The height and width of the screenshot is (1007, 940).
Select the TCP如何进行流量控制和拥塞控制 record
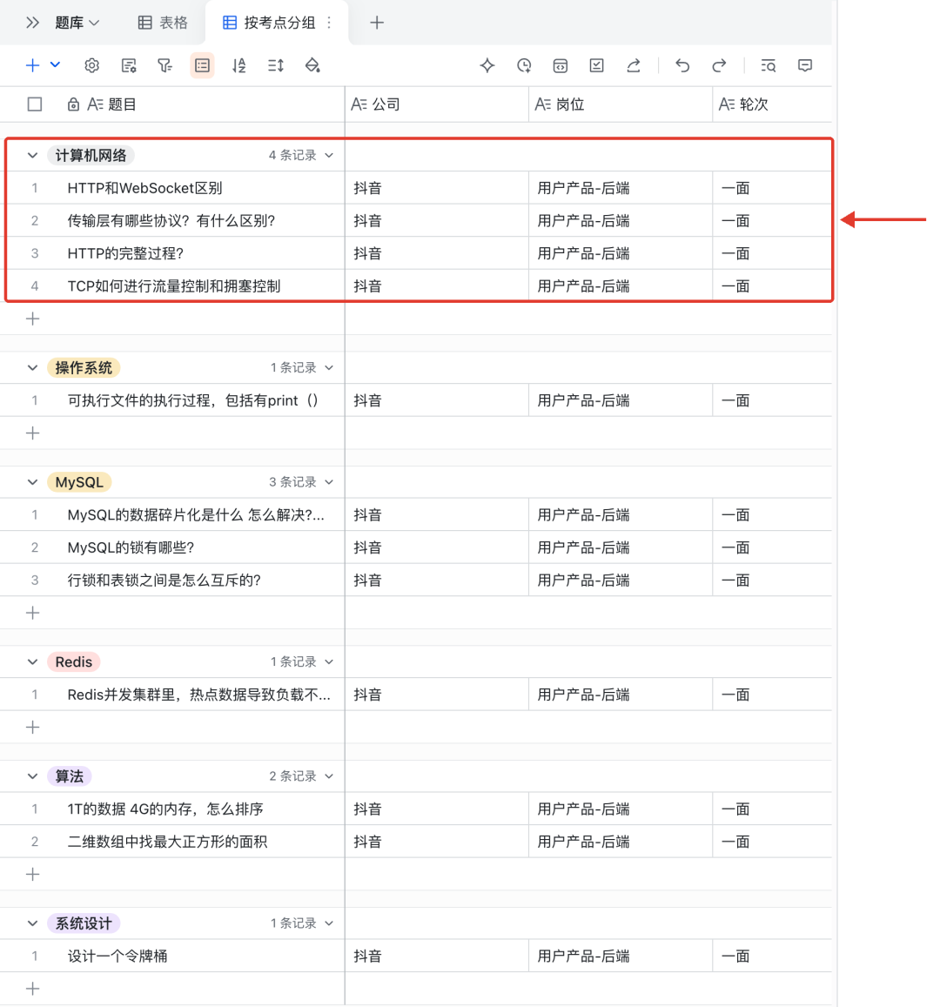174,286
